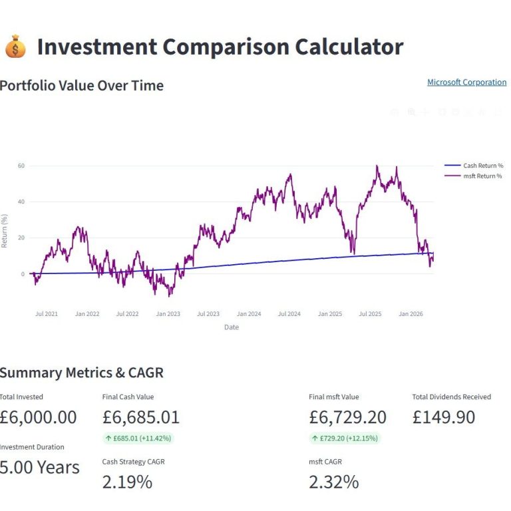Image resolution: width=511 pixels, height=511 pixels.
Task: Click the msft CAGR percentage value
Action: [x=333, y=482]
